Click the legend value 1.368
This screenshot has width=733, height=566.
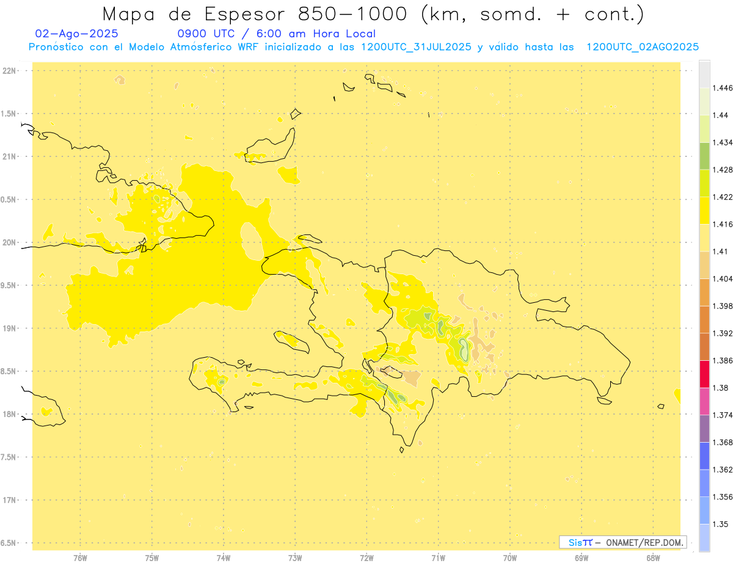[722, 442]
